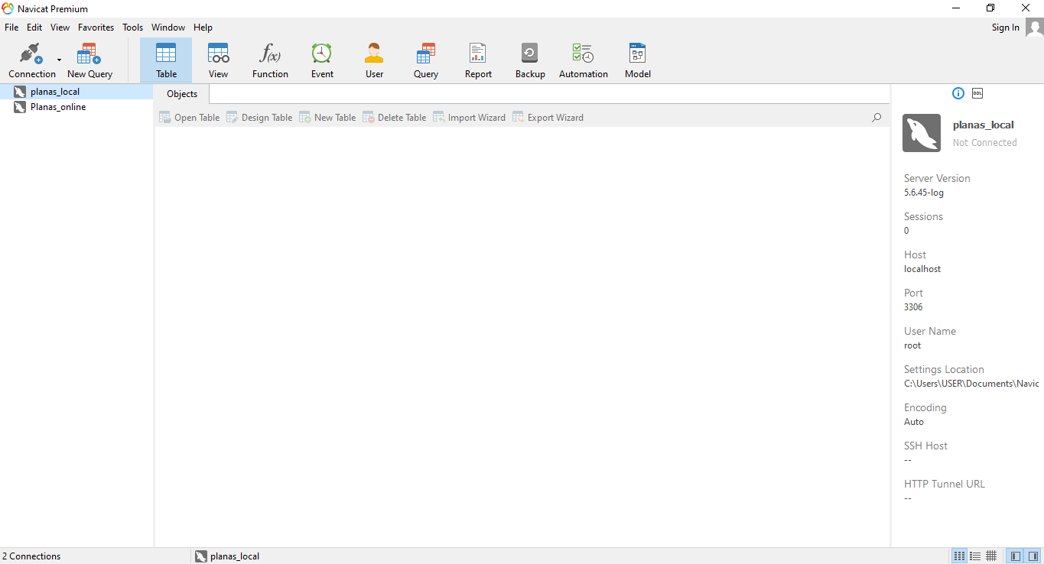Switch to the Objects tab
Image resolution: width=1044 pixels, height=564 pixels.
tap(182, 94)
